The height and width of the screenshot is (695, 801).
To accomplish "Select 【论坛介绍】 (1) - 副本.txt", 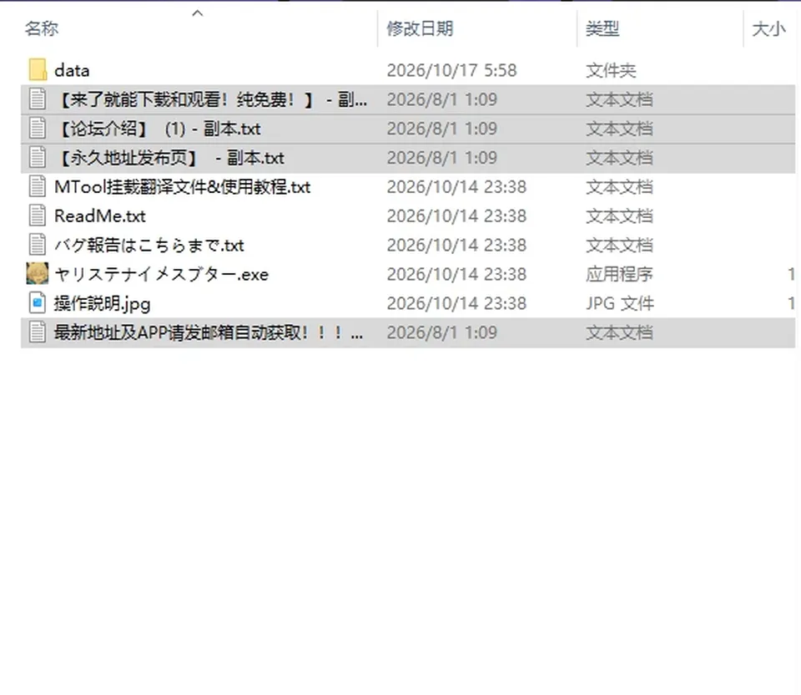I will [158, 129].
